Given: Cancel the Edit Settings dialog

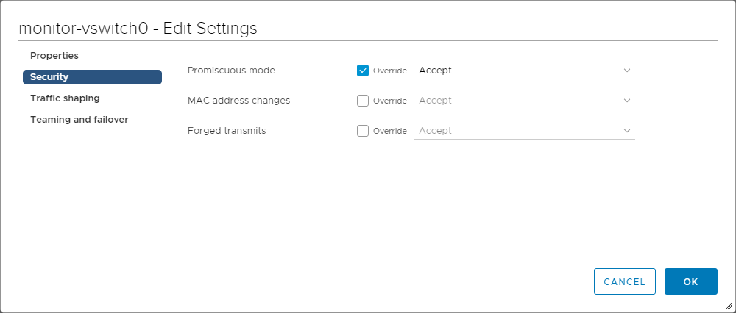Looking at the screenshot, I should pos(624,281).
